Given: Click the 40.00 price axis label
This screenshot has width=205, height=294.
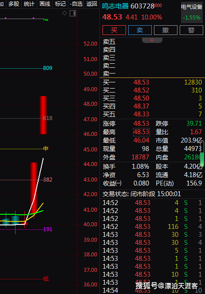Looking at the screenshot, I should (91, 224).
